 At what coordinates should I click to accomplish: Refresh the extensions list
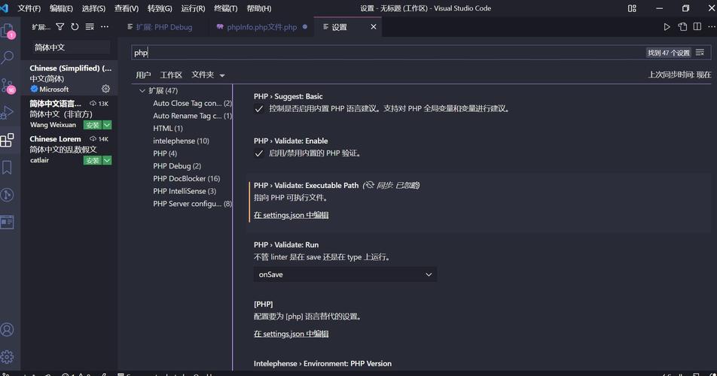tap(75, 27)
